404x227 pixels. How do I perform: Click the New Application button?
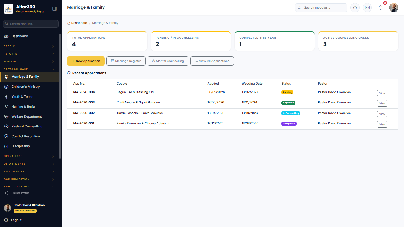(x=86, y=61)
